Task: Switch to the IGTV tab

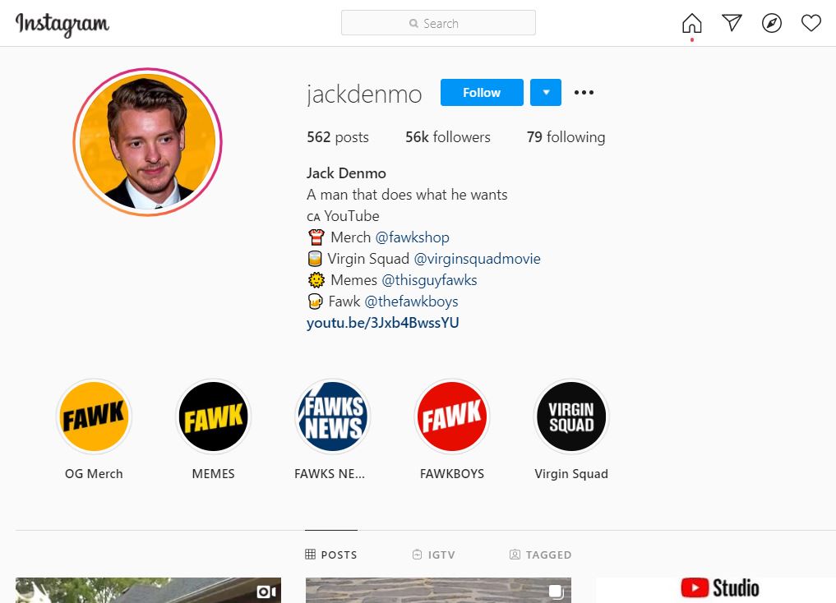Action: coord(434,555)
